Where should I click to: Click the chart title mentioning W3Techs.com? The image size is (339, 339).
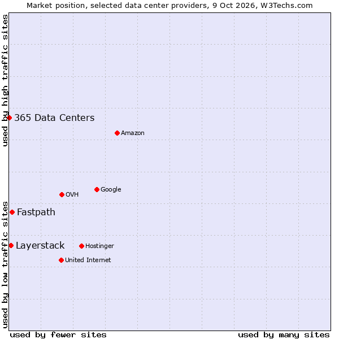click(169, 6)
